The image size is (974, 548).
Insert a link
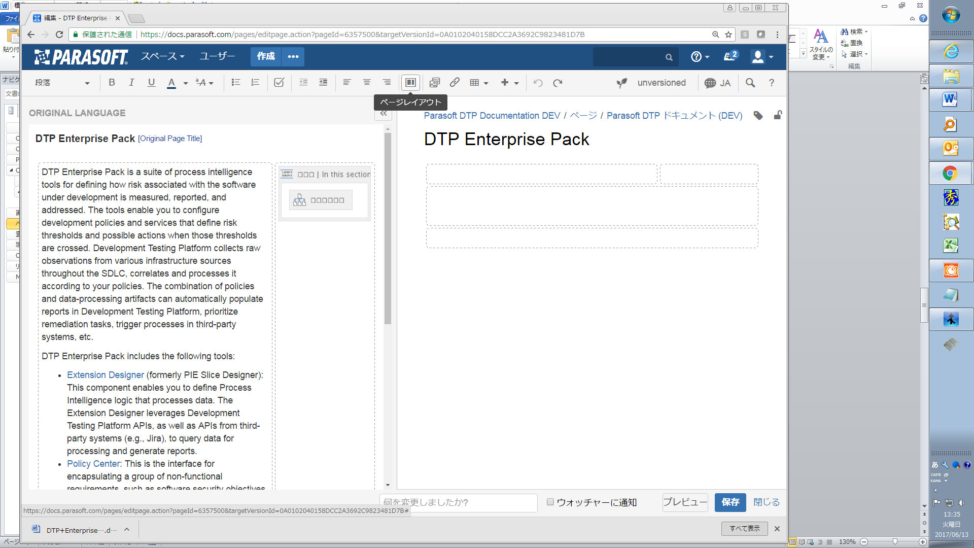[455, 83]
